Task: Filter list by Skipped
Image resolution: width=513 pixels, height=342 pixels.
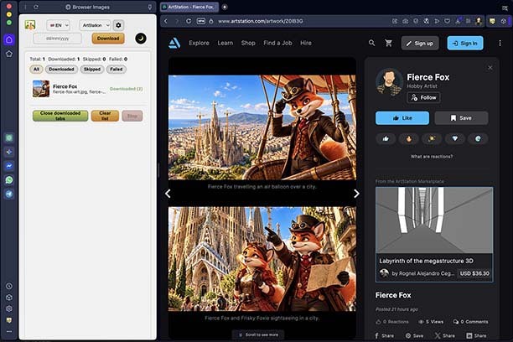Action: click(92, 69)
